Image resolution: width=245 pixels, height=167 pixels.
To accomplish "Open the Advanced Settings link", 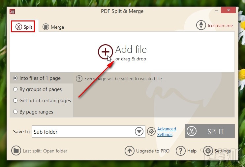I will tap(167, 132).
